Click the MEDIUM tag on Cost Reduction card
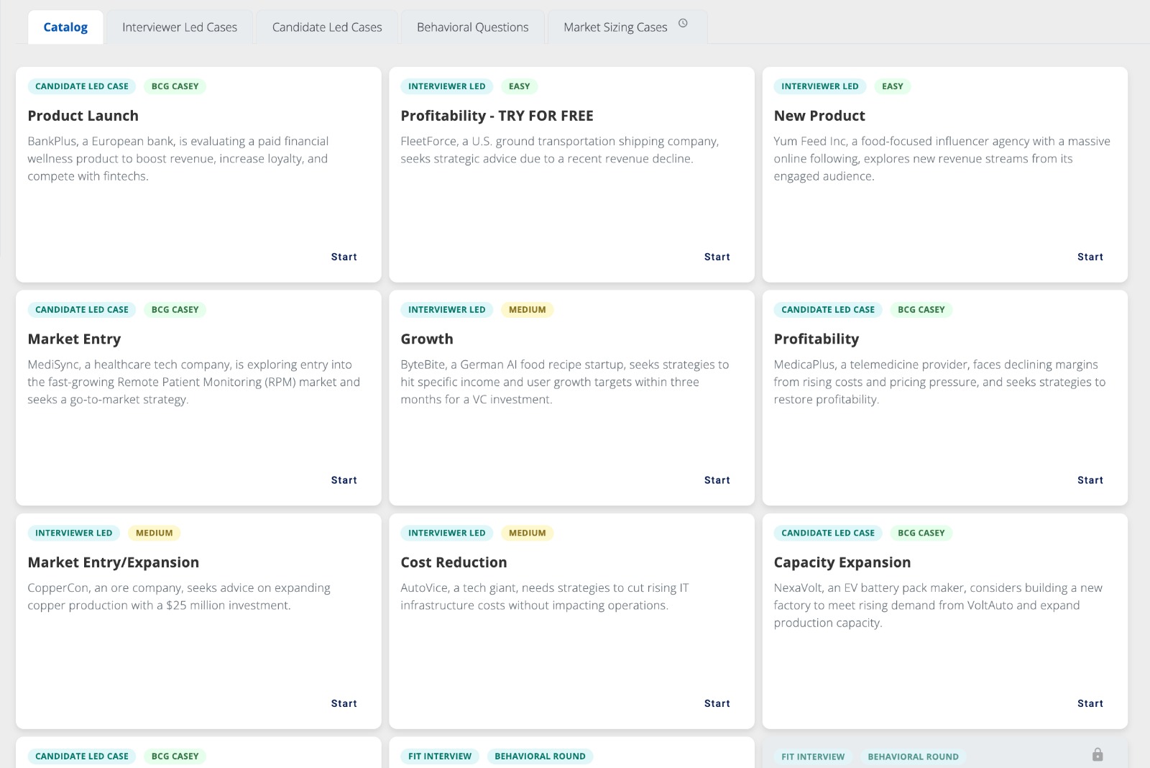1150x768 pixels. (527, 533)
